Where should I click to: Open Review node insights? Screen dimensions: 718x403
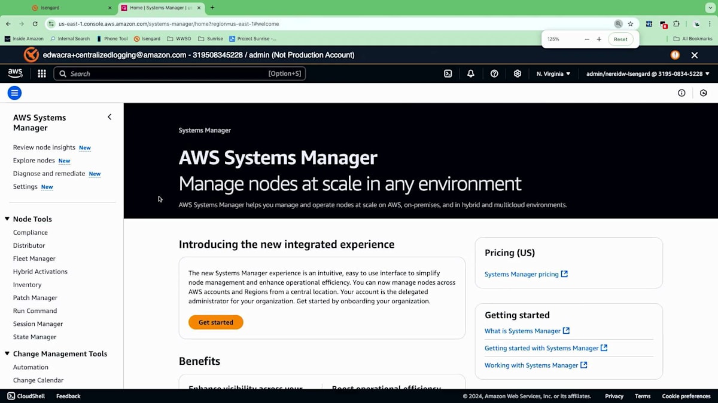pos(44,147)
